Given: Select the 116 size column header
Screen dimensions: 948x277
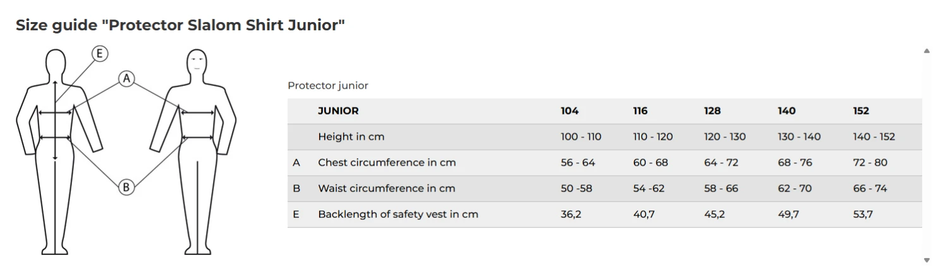Looking at the screenshot, I should 640,111.
